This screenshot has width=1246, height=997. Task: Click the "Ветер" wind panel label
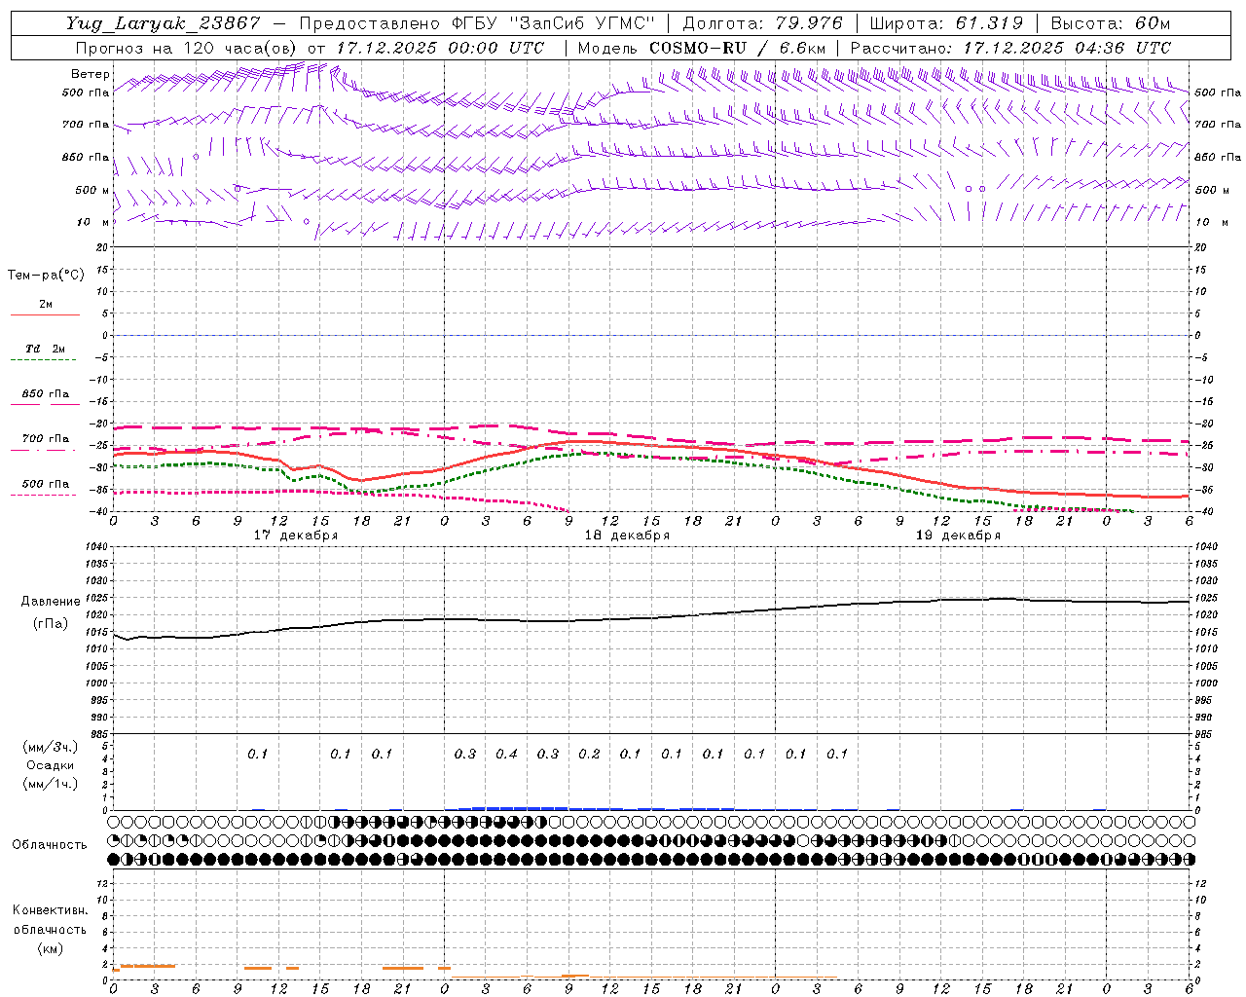tap(91, 74)
